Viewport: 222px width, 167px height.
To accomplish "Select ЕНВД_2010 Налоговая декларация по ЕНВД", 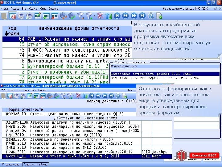I will 87,148.
